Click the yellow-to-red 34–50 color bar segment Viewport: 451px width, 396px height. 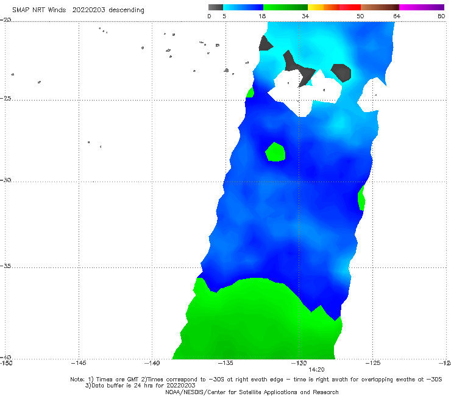pos(334,7)
